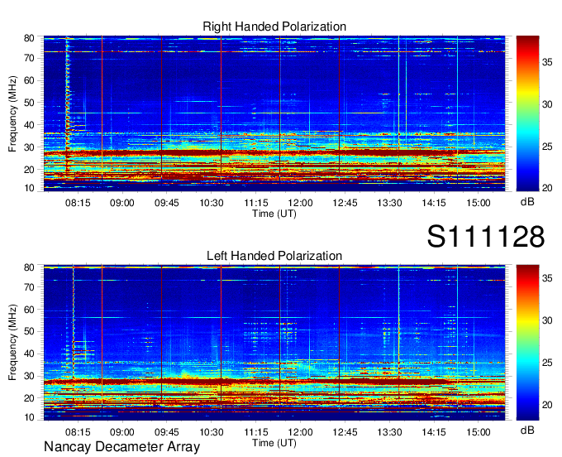Click "Time (UT)" label under Right Handed plot
The height and width of the screenshot is (457, 562).
point(274,214)
